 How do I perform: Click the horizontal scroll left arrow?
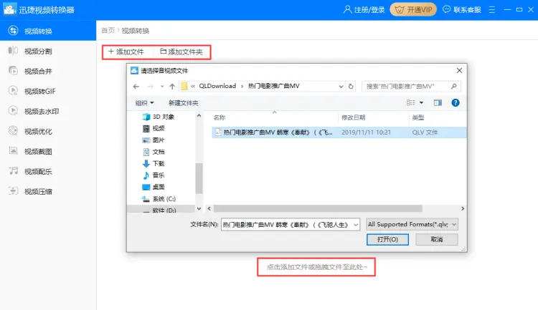(x=209, y=208)
